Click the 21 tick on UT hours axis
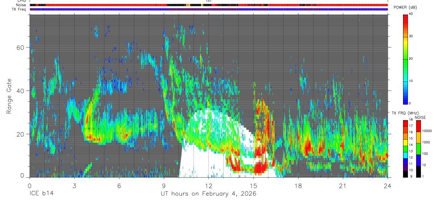 343,186
